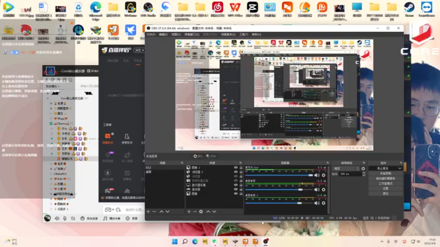The width and height of the screenshot is (440, 247).
Task: Click 启动虚拟摄像机 button
Action: pyautogui.click(x=386, y=178)
